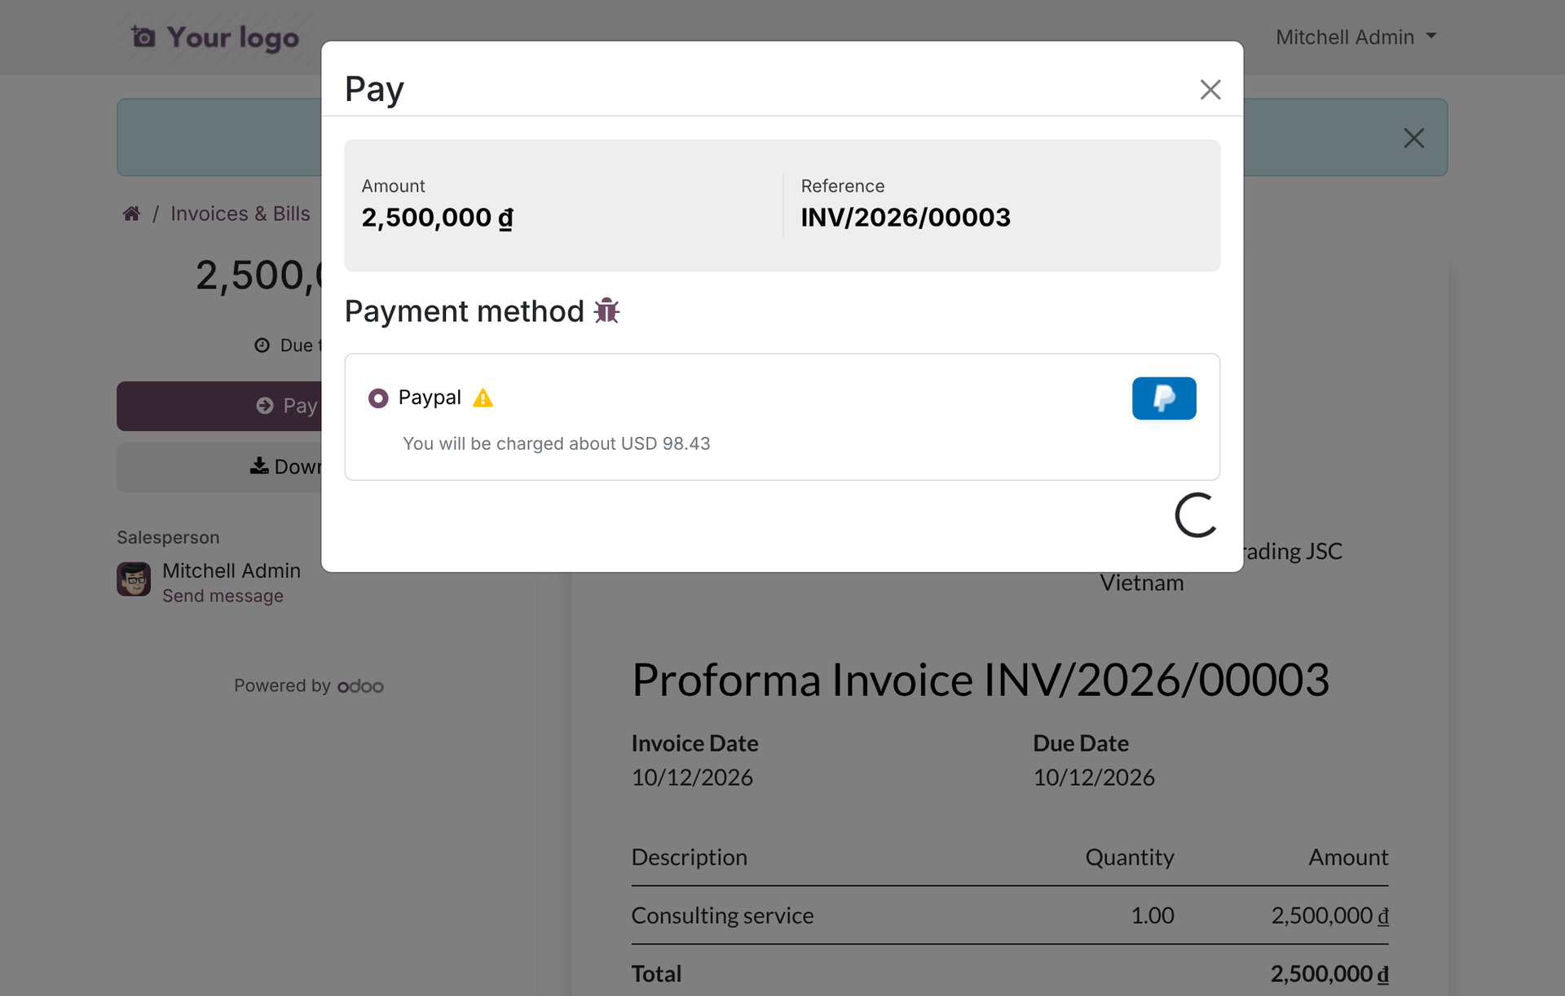Click the reference INV/2026/00003 in dialog
The width and height of the screenshot is (1565, 996).
(906, 218)
